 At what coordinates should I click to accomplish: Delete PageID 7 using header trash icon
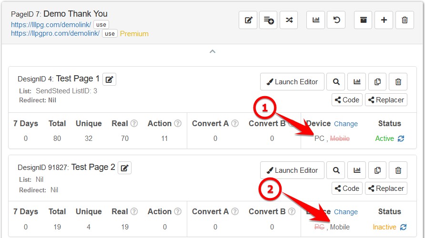pos(405,20)
